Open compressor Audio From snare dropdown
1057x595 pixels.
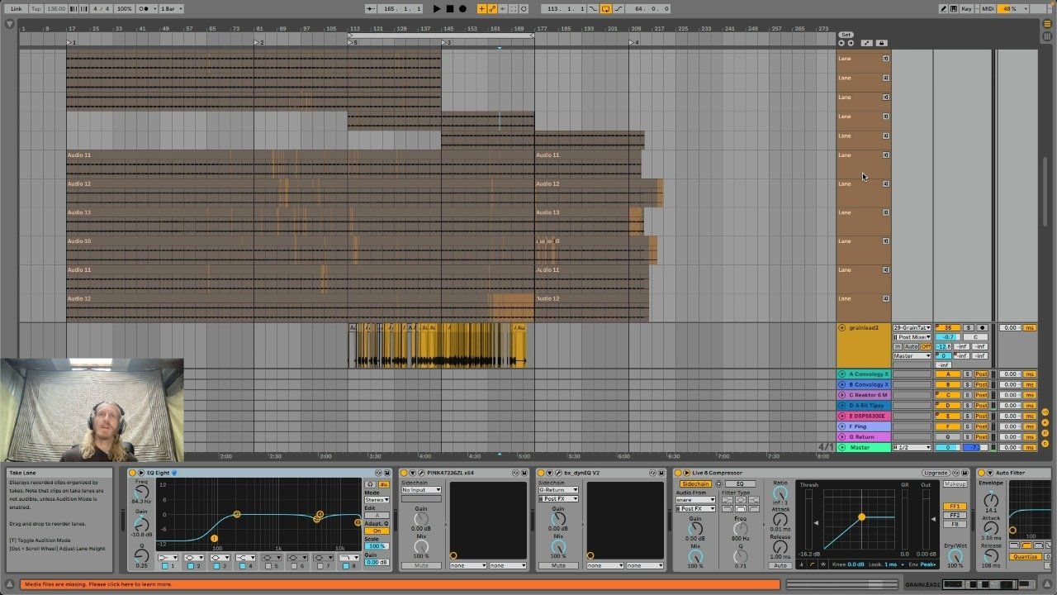(x=695, y=500)
